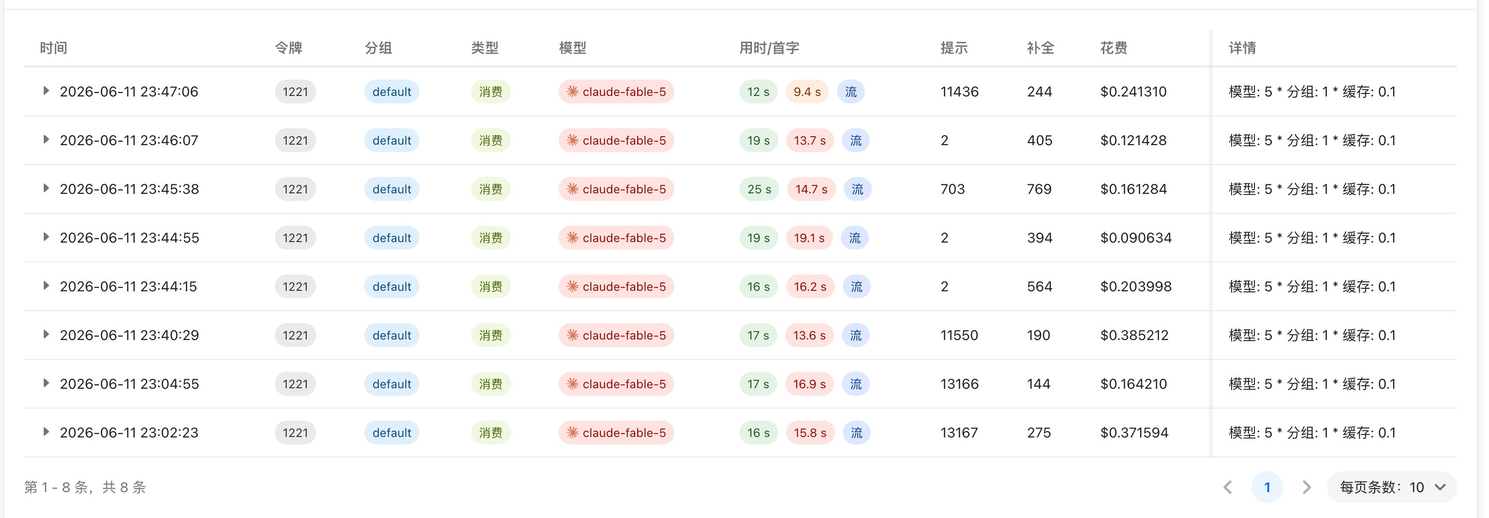Screen dimensions: 1489x518
Task: Click the claude-fable-5 model tag in the 23:44:55 row
Action: click(x=616, y=238)
